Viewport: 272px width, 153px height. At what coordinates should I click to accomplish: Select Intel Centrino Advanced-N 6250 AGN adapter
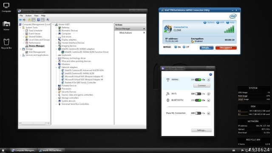tap(84, 71)
